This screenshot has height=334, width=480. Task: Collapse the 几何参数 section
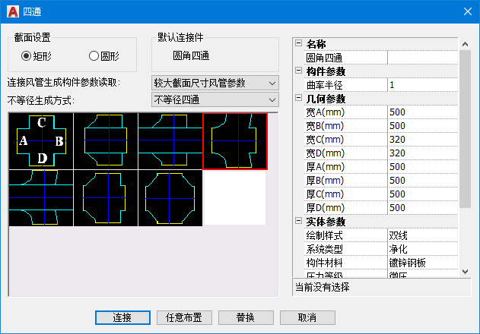[x=299, y=99]
